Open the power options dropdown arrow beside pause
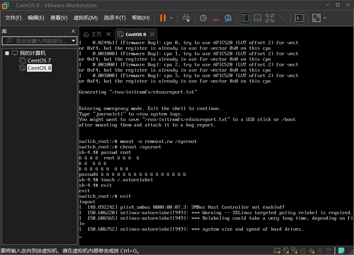Screen dimensions: 354x255 click(x=171, y=18)
